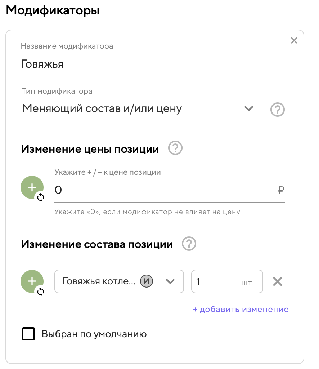Viewport: 319px width, 369px height.
Task: Click the gray И badge in ingredient selector
Action: coord(147,281)
